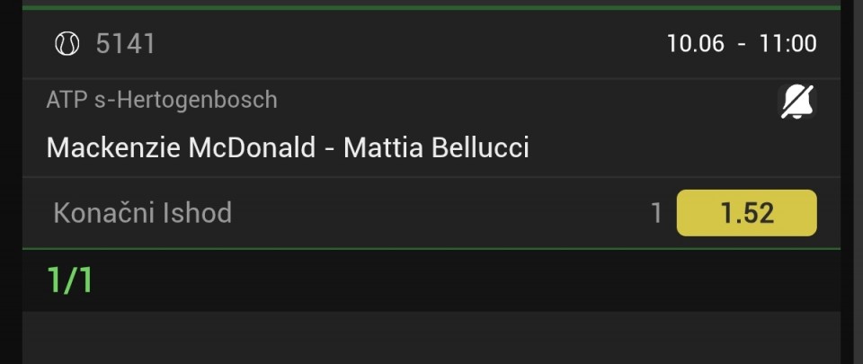
Task: Click the ATP s-Hertogenbosch tournament label
Action: 162,100
